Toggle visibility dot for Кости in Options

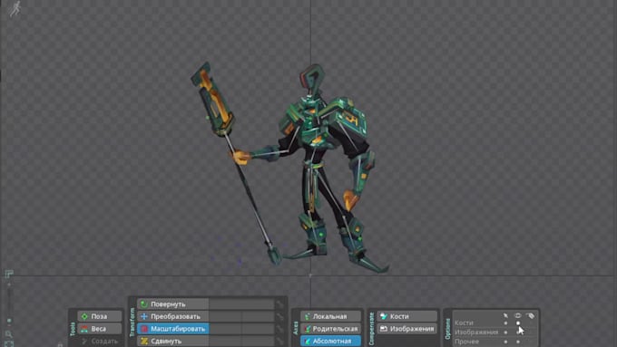pyautogui.click(x=518, y=323)
